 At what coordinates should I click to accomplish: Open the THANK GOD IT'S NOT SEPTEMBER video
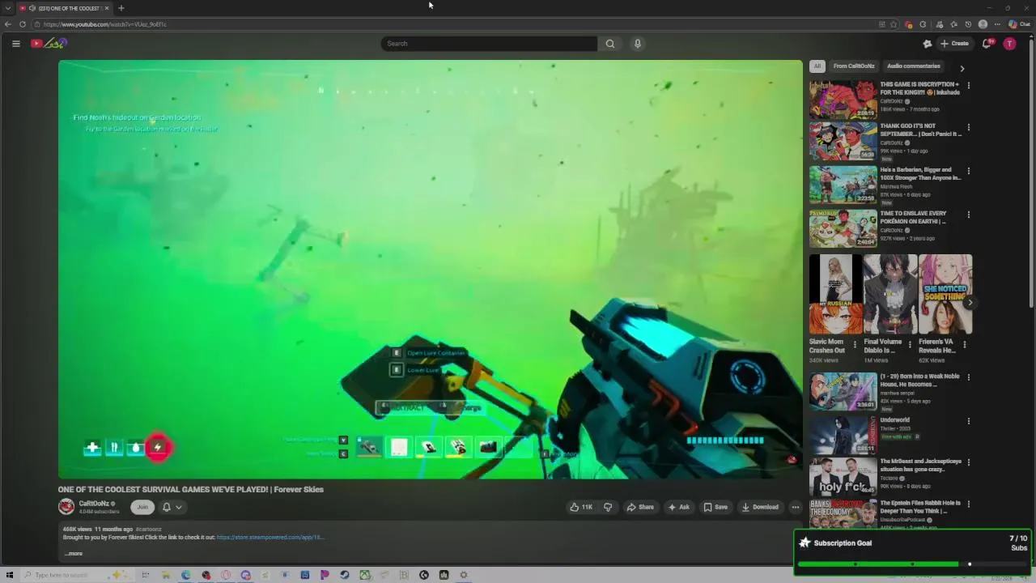(843, 143)
